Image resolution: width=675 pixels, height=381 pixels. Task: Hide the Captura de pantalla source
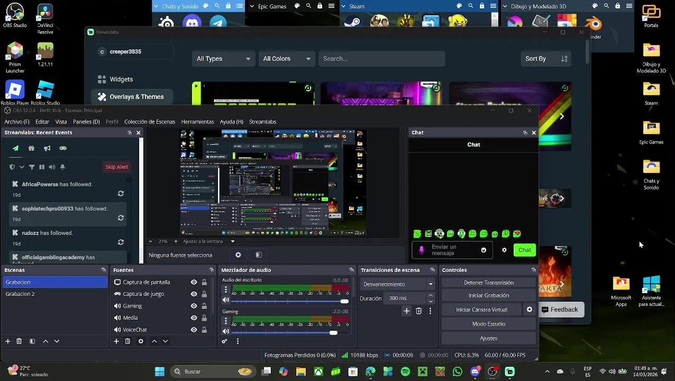194,282
